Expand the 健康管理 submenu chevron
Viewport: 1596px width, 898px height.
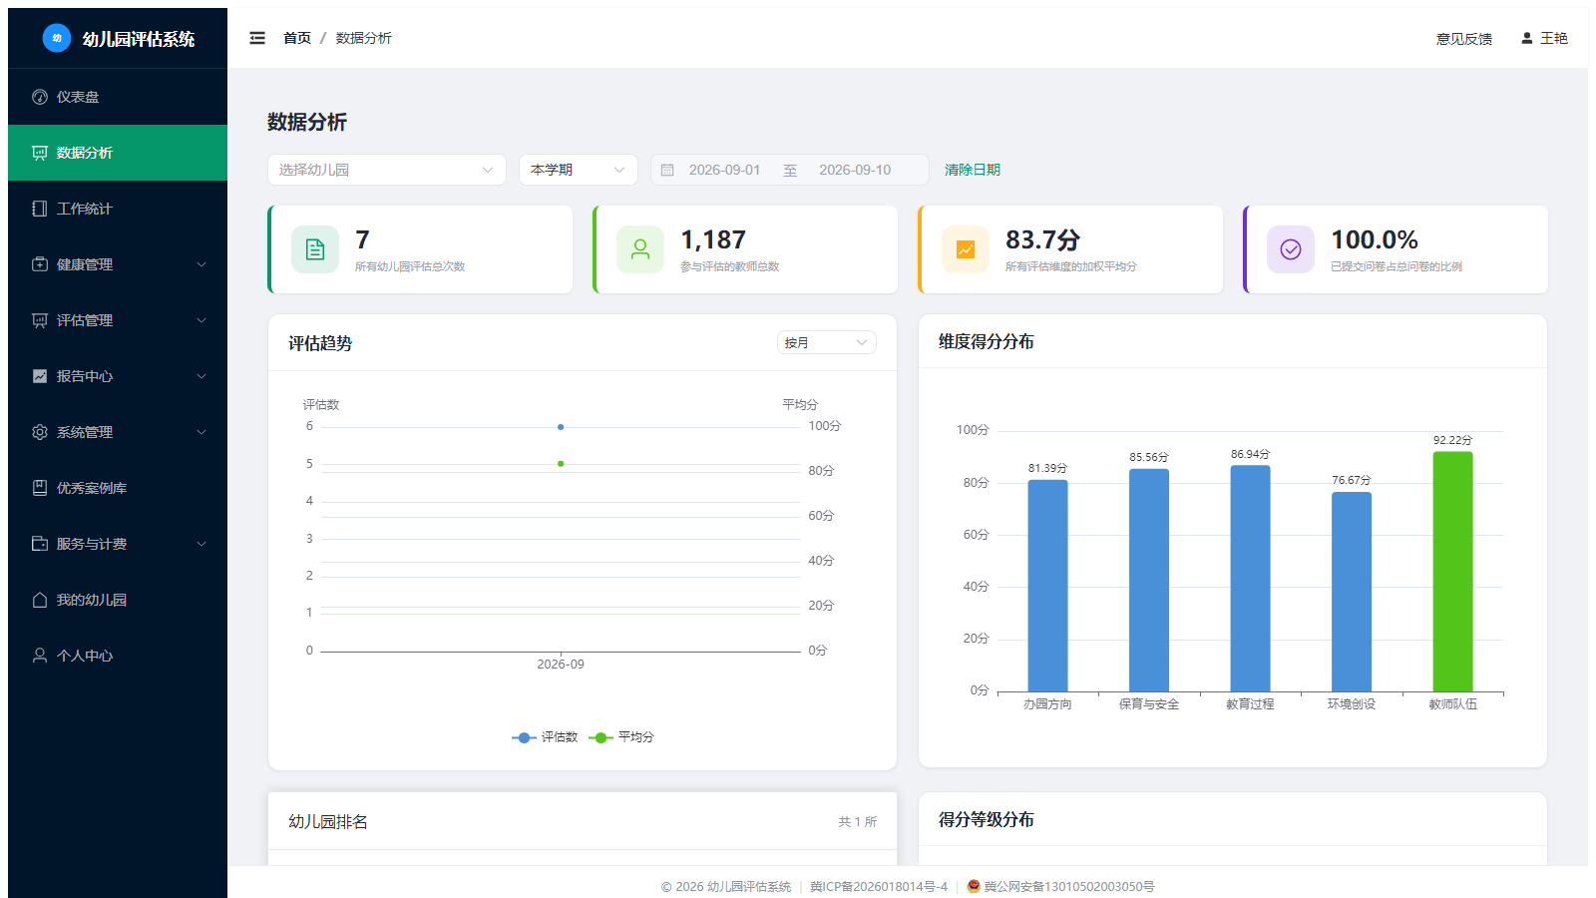pyautogui.click(x=201, y=264)
